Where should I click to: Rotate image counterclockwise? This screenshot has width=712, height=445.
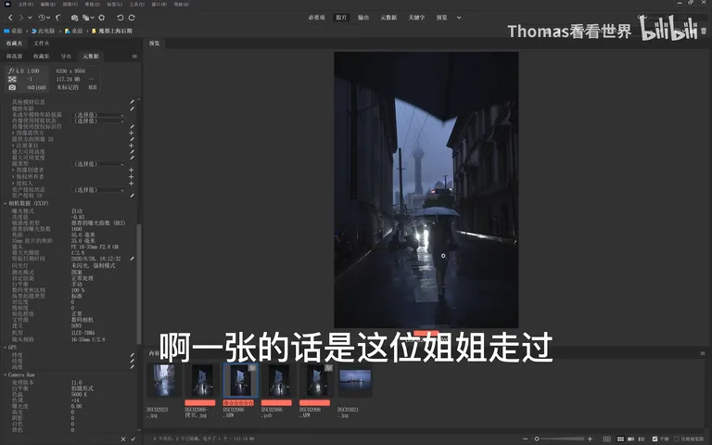point(120,18)
